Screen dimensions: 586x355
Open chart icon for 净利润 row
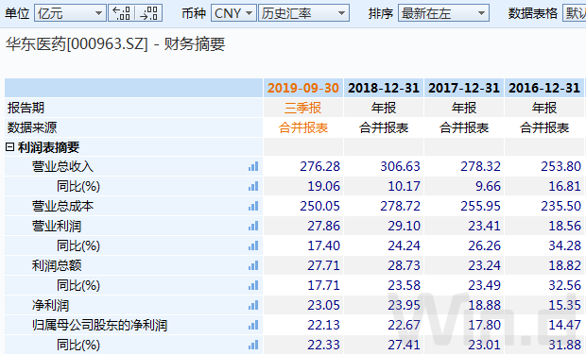tap(253, 305)
